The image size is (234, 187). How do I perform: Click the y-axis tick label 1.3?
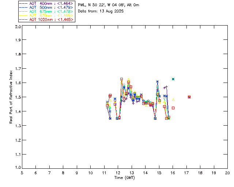18,126
